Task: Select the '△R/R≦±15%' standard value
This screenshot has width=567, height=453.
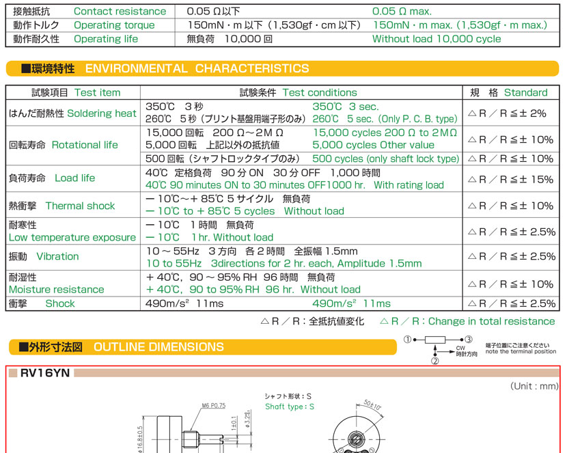Action: (x=510, y=179)
